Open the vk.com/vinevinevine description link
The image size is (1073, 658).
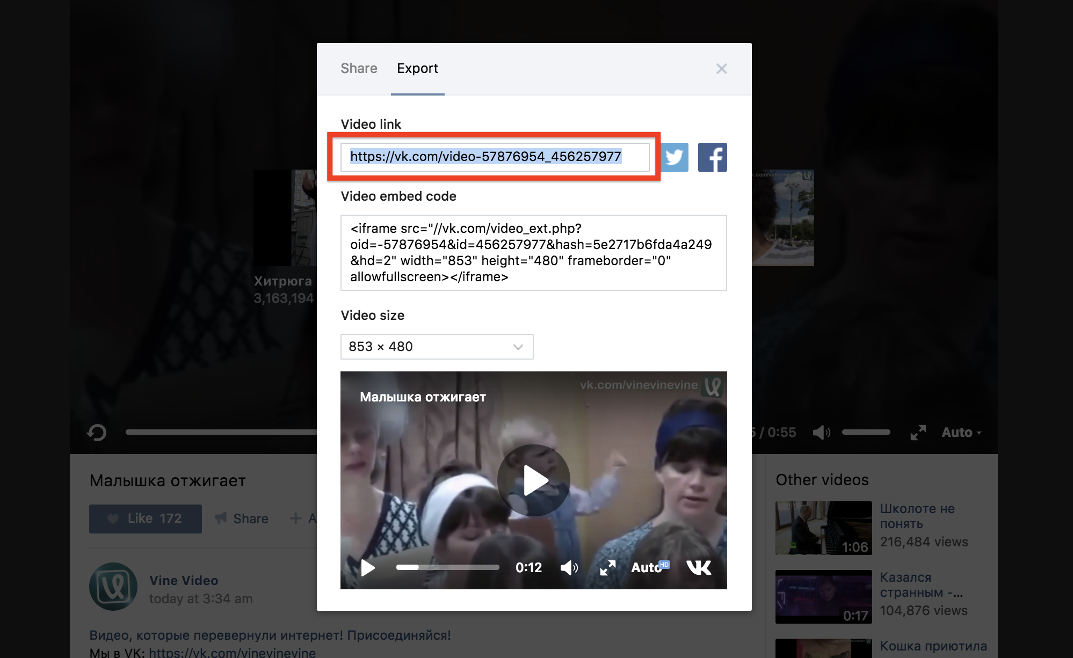[233, 652]
